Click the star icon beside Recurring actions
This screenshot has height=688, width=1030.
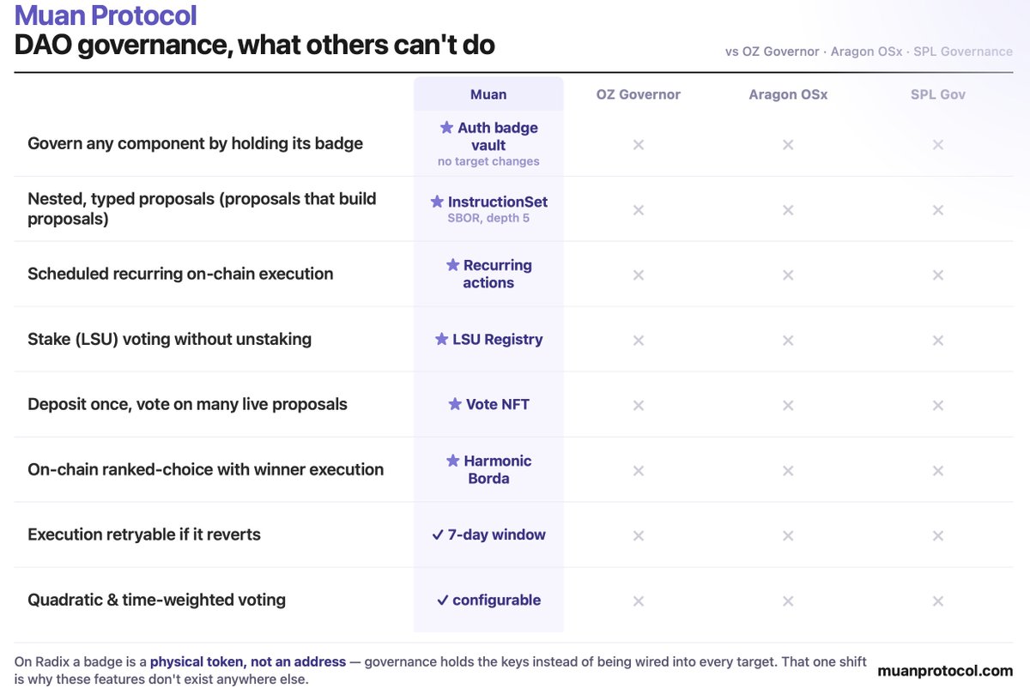pos(452,265)
